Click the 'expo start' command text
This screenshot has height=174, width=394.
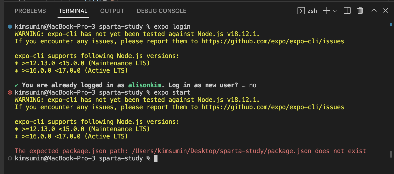coord(172,92)
